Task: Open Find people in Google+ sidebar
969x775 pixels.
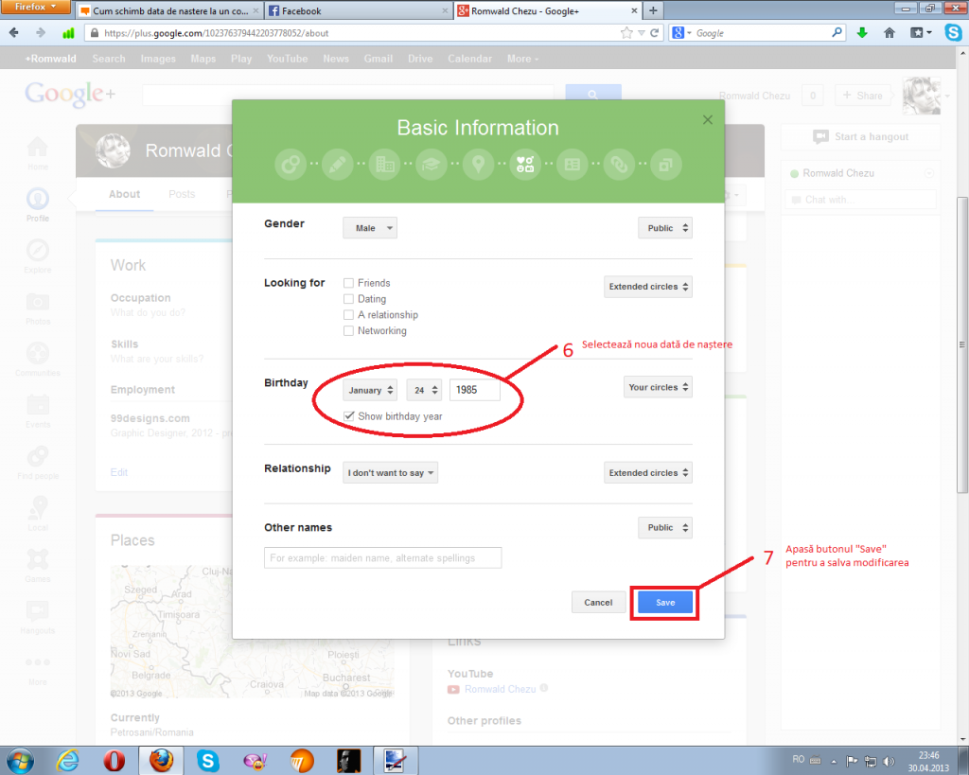Action: [x=38, y=463]
